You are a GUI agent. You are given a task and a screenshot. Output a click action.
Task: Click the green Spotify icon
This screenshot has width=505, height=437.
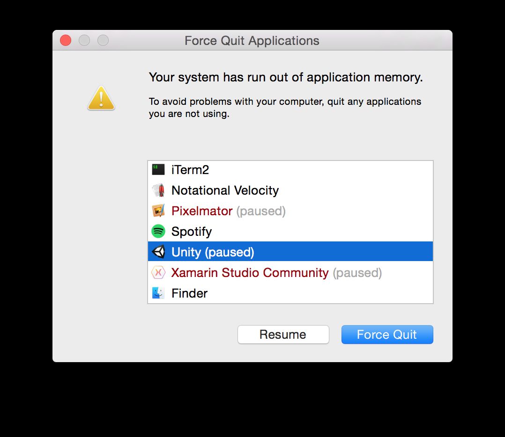pos(158,231)
